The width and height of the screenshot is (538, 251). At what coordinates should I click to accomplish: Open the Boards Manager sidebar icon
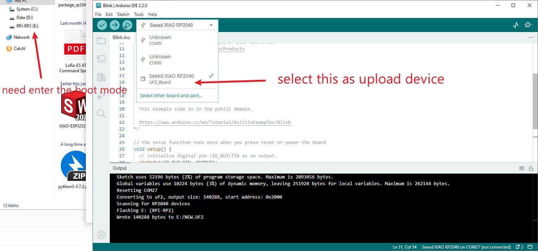coord(101,59)
